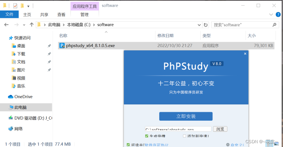This screenshot has height=147, width=283.
Task: Open 文档 in the navigation pane
Action: (x=21, y=62)
